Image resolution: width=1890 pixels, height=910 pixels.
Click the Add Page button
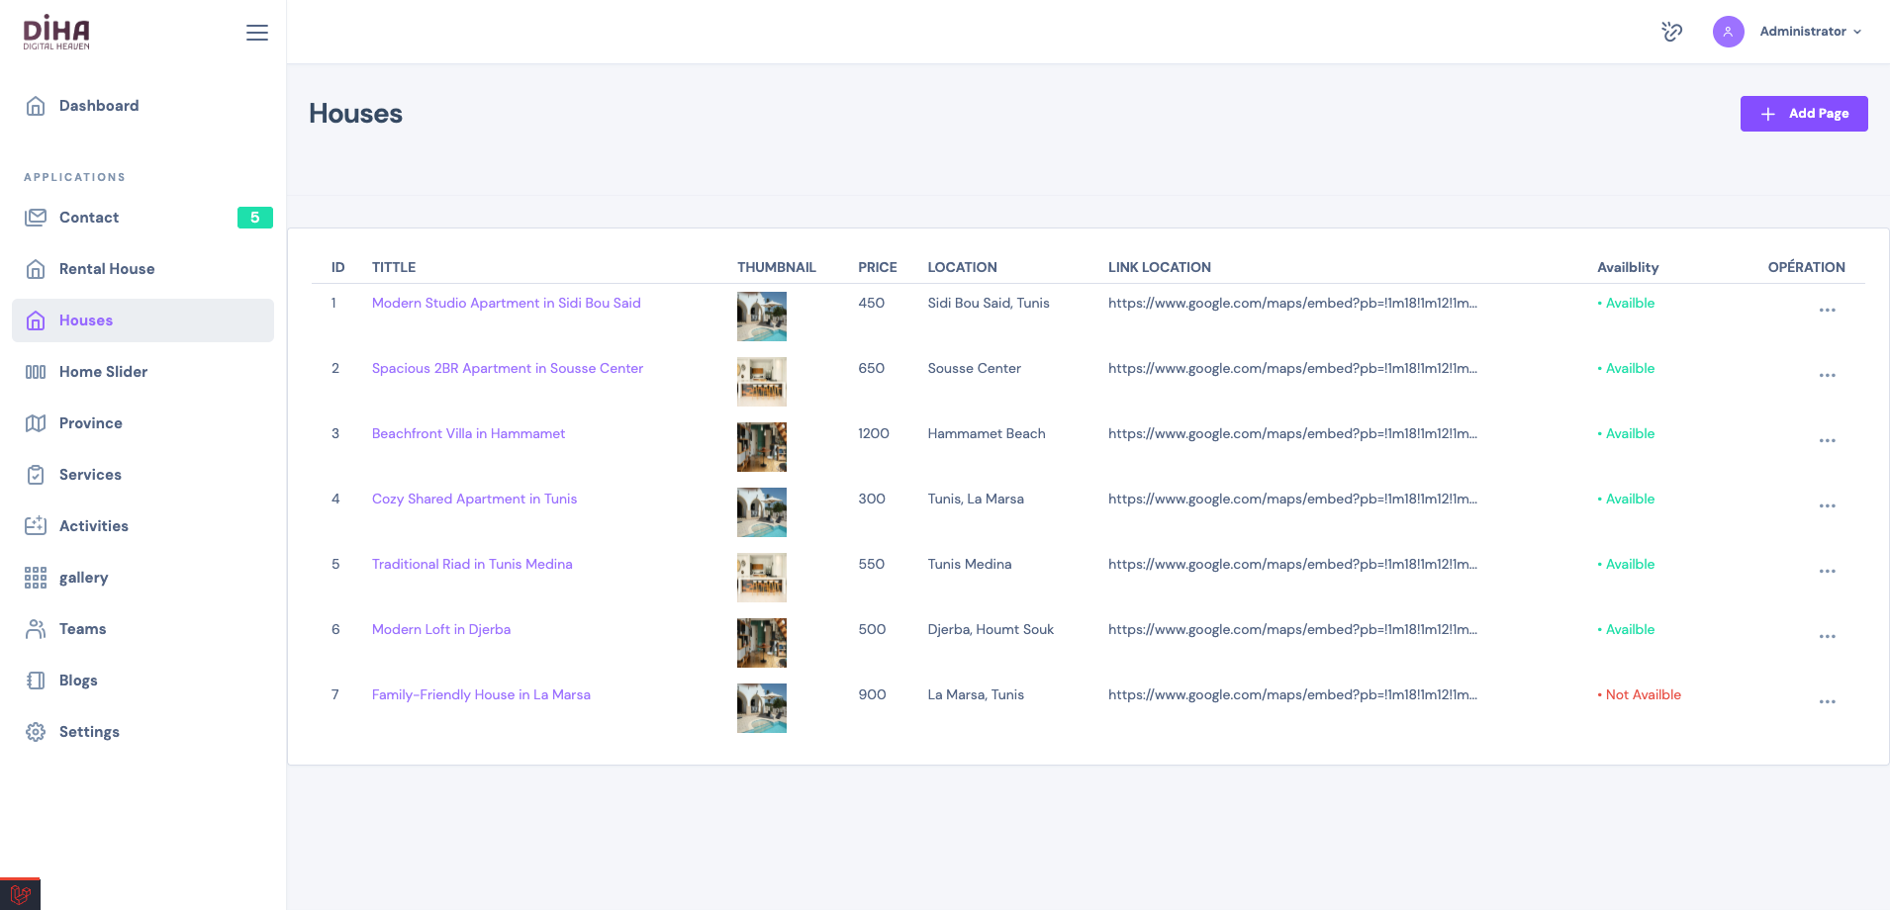[1804, 114]
